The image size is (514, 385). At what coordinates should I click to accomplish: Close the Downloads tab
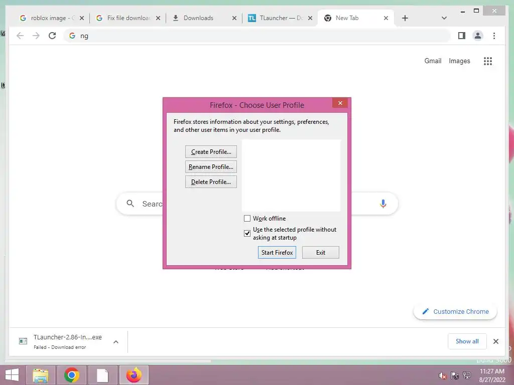(234, 18)
